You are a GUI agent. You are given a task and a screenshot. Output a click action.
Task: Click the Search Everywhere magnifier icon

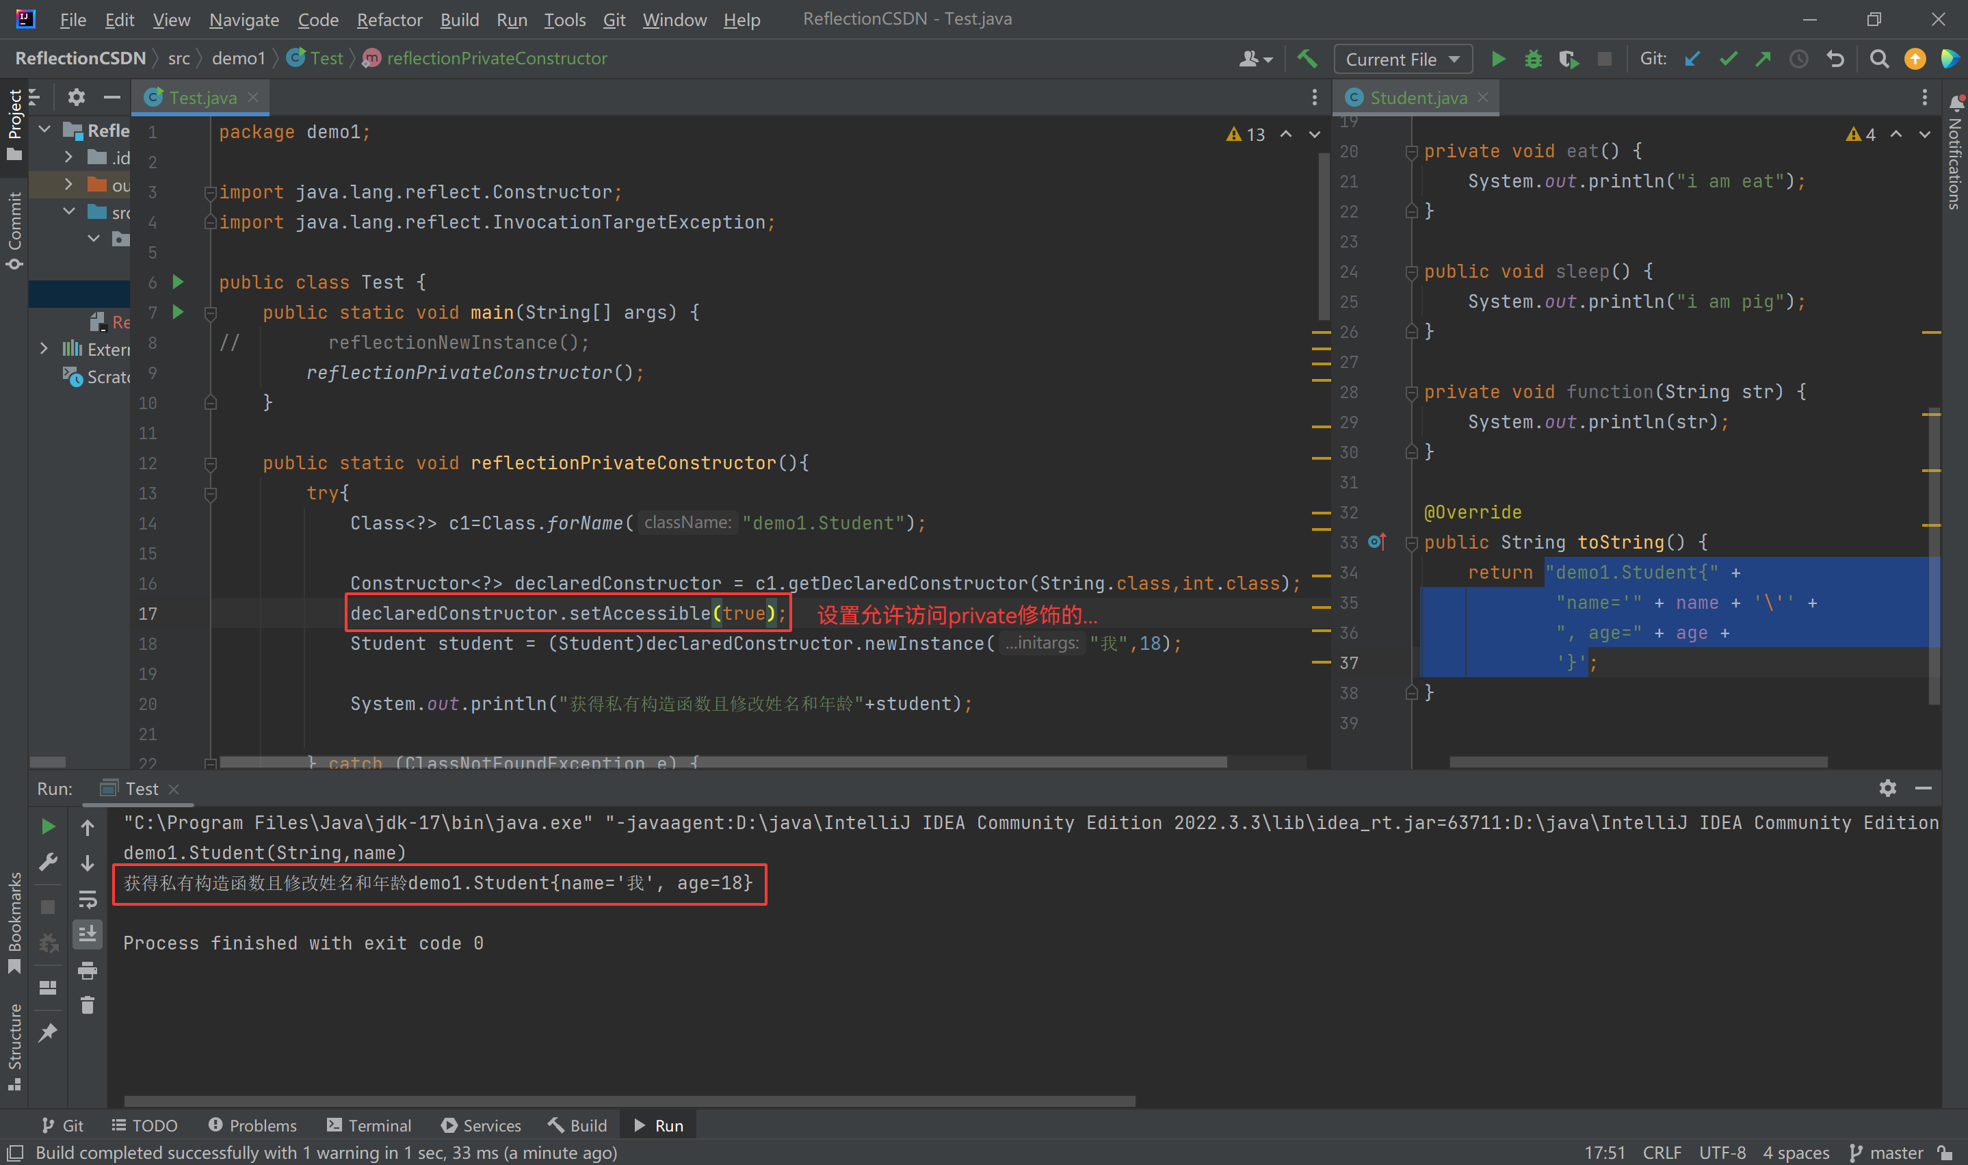1878,59
